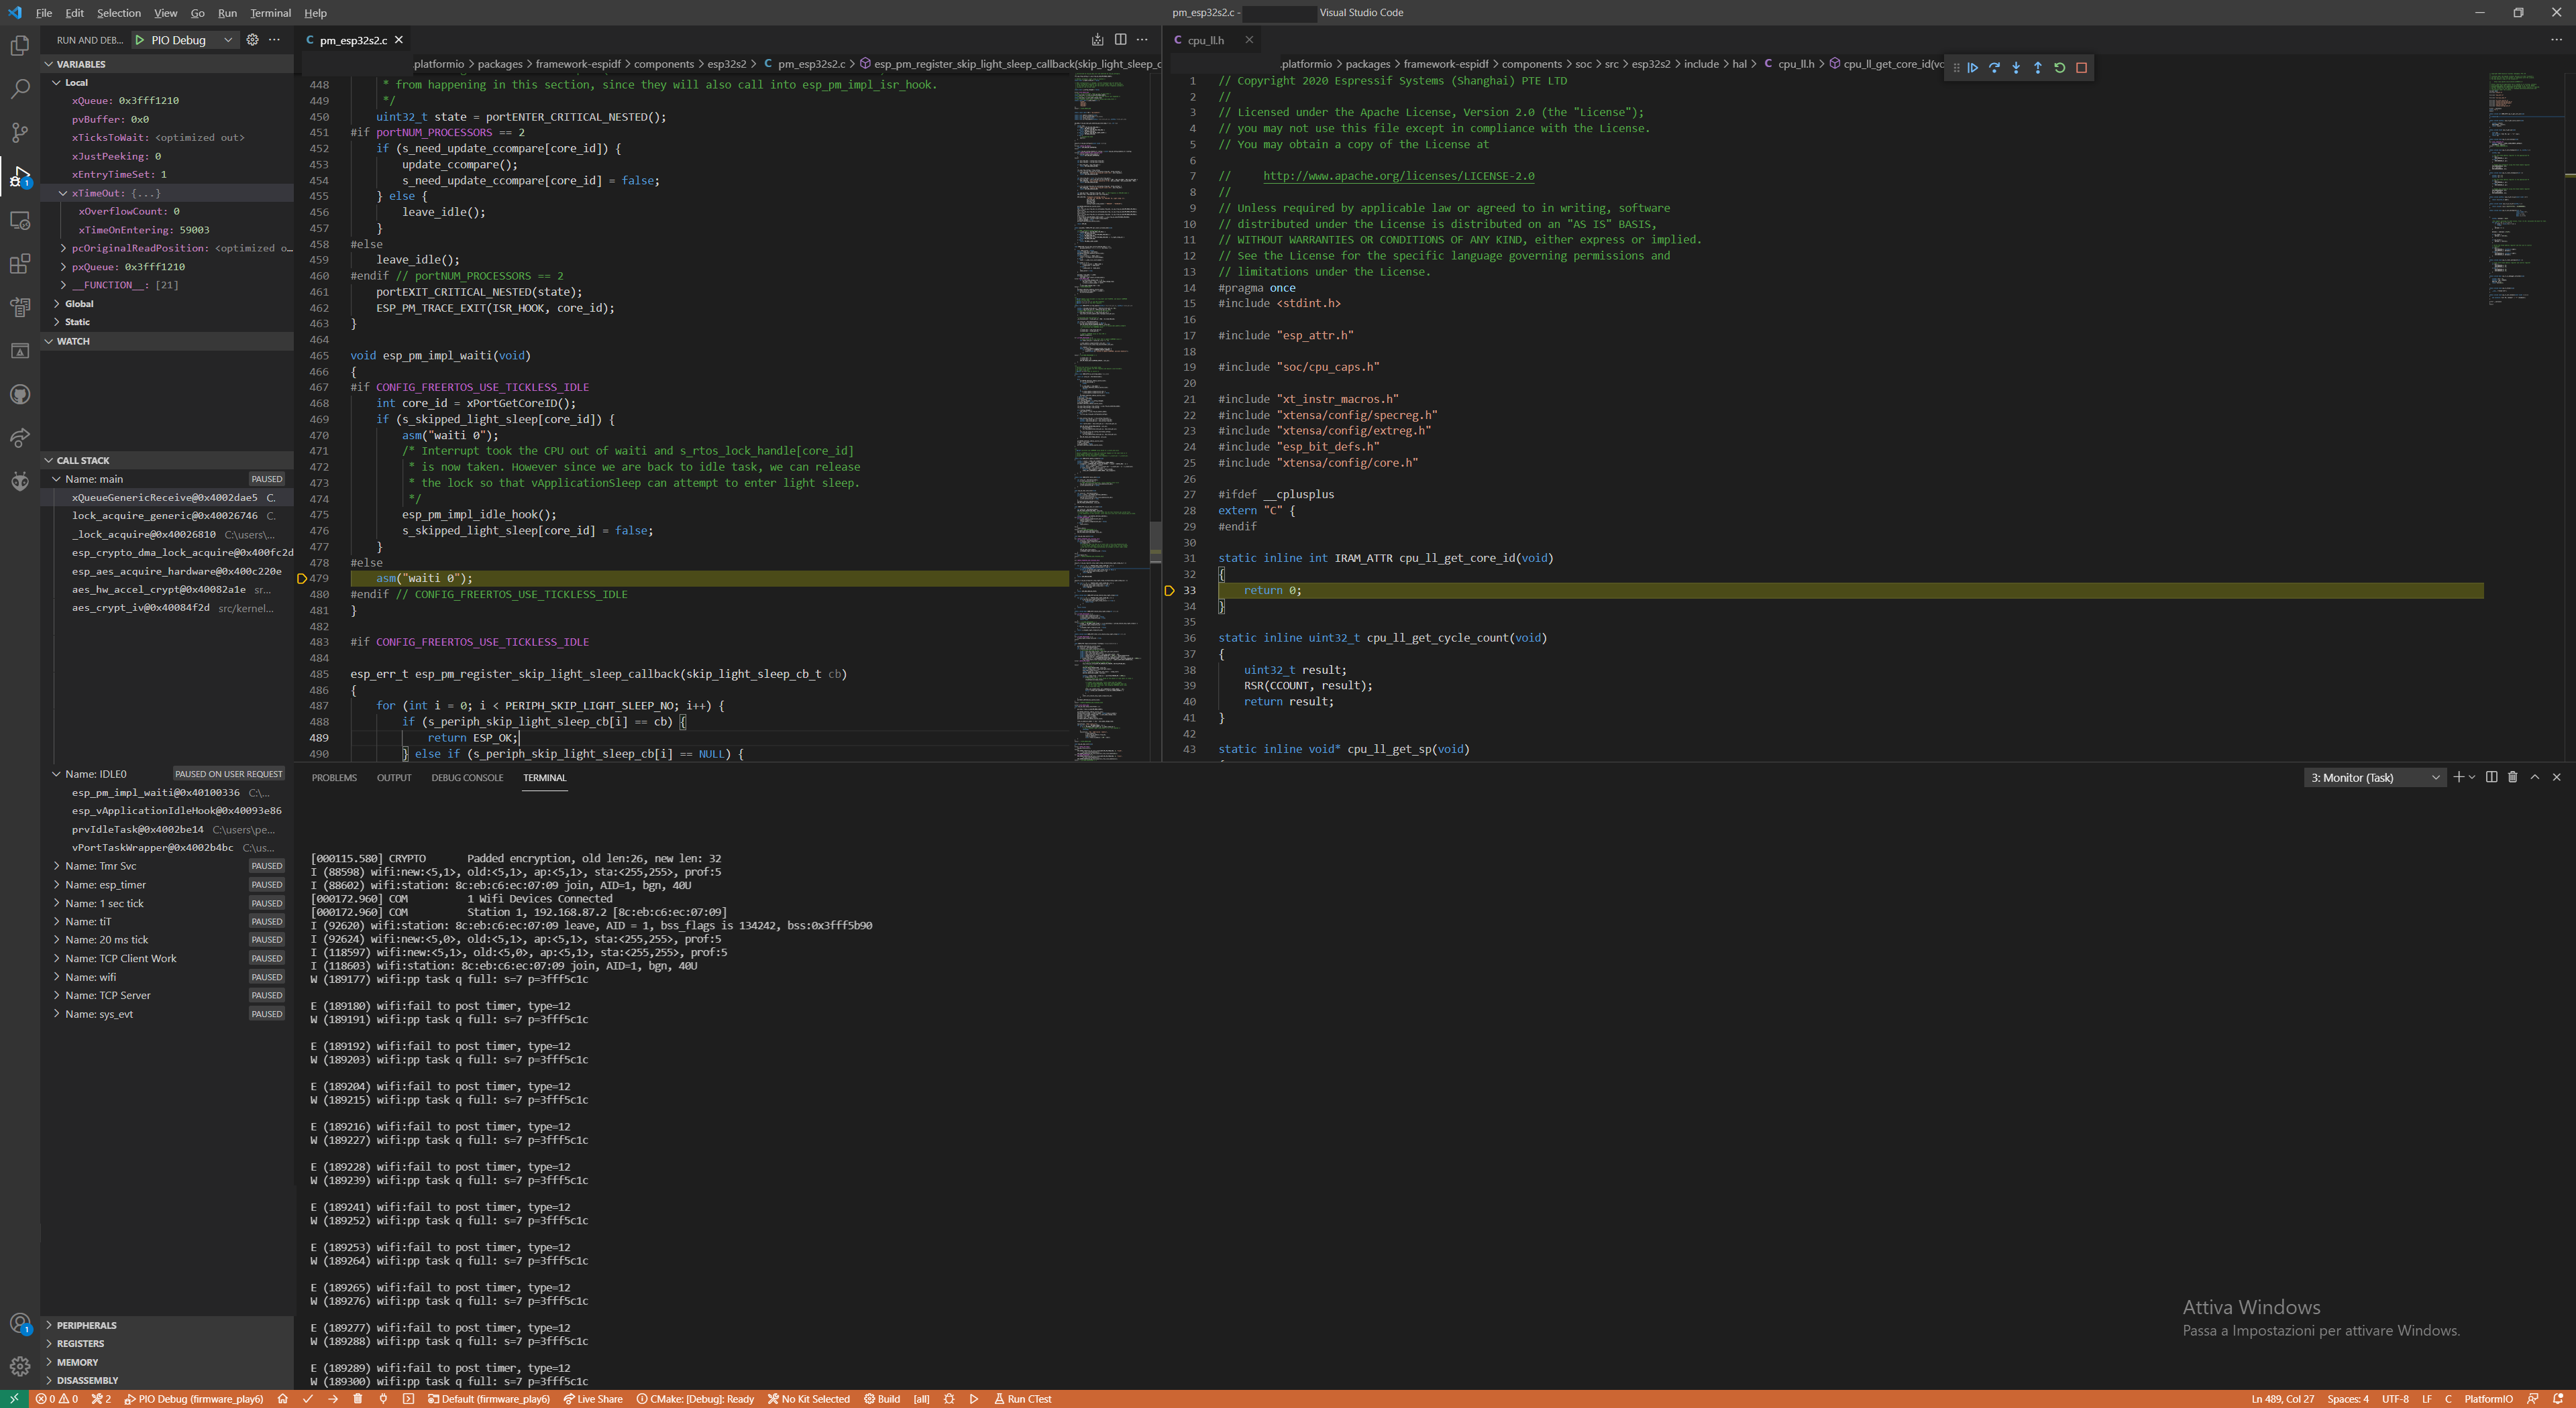Open the GitHub view in the activity bar

click(x=20, y=395)
